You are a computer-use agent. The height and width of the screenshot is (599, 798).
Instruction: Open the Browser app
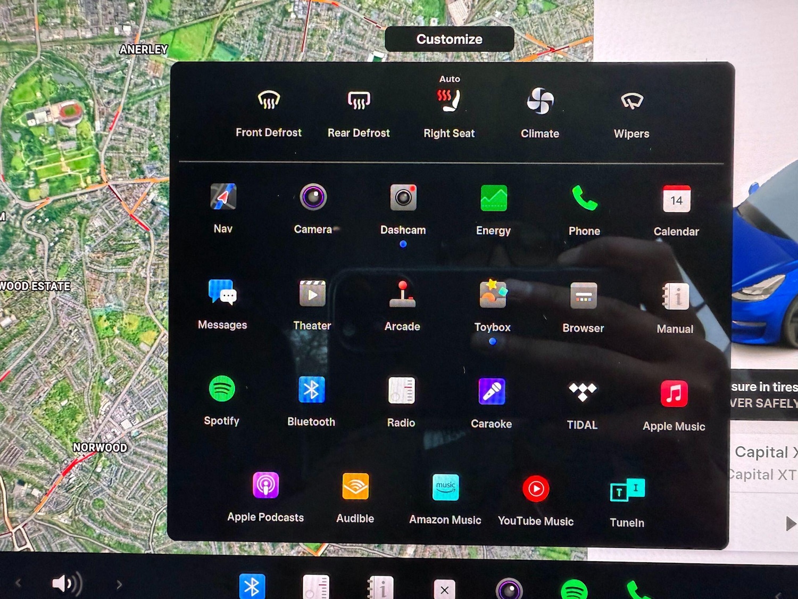tap(583, 296)
